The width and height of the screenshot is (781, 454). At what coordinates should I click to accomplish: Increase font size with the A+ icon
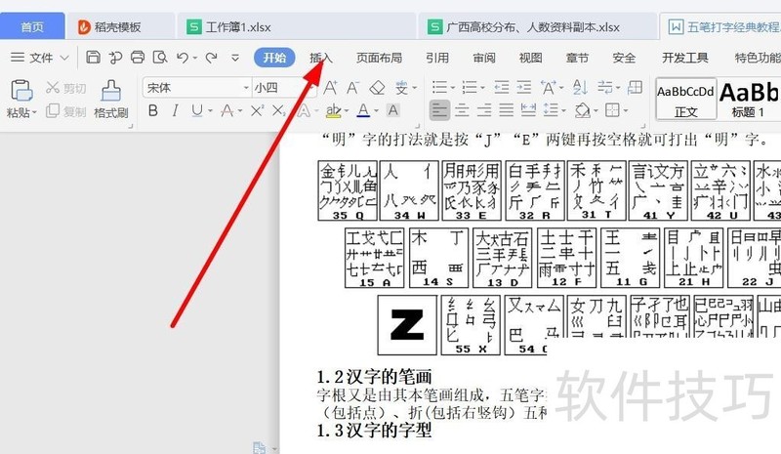330,88
